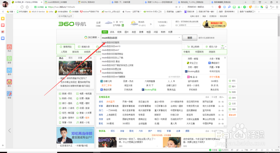Collapse the left sidebar arrow
The height and width of the screenshot is (153, 280).
coord(10,131)
